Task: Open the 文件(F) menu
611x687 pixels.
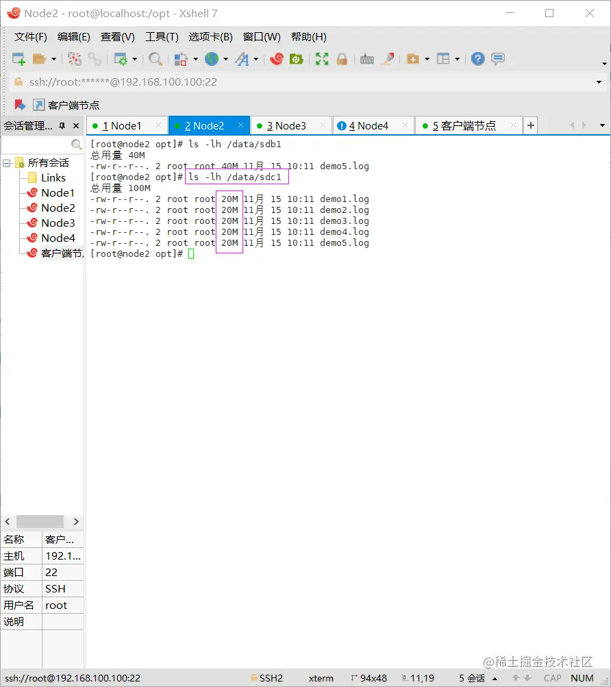Action: [x=31, y=37]
